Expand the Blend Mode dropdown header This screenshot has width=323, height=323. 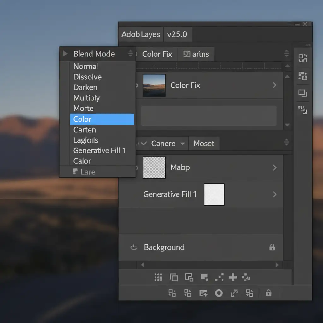pos(94,54)
